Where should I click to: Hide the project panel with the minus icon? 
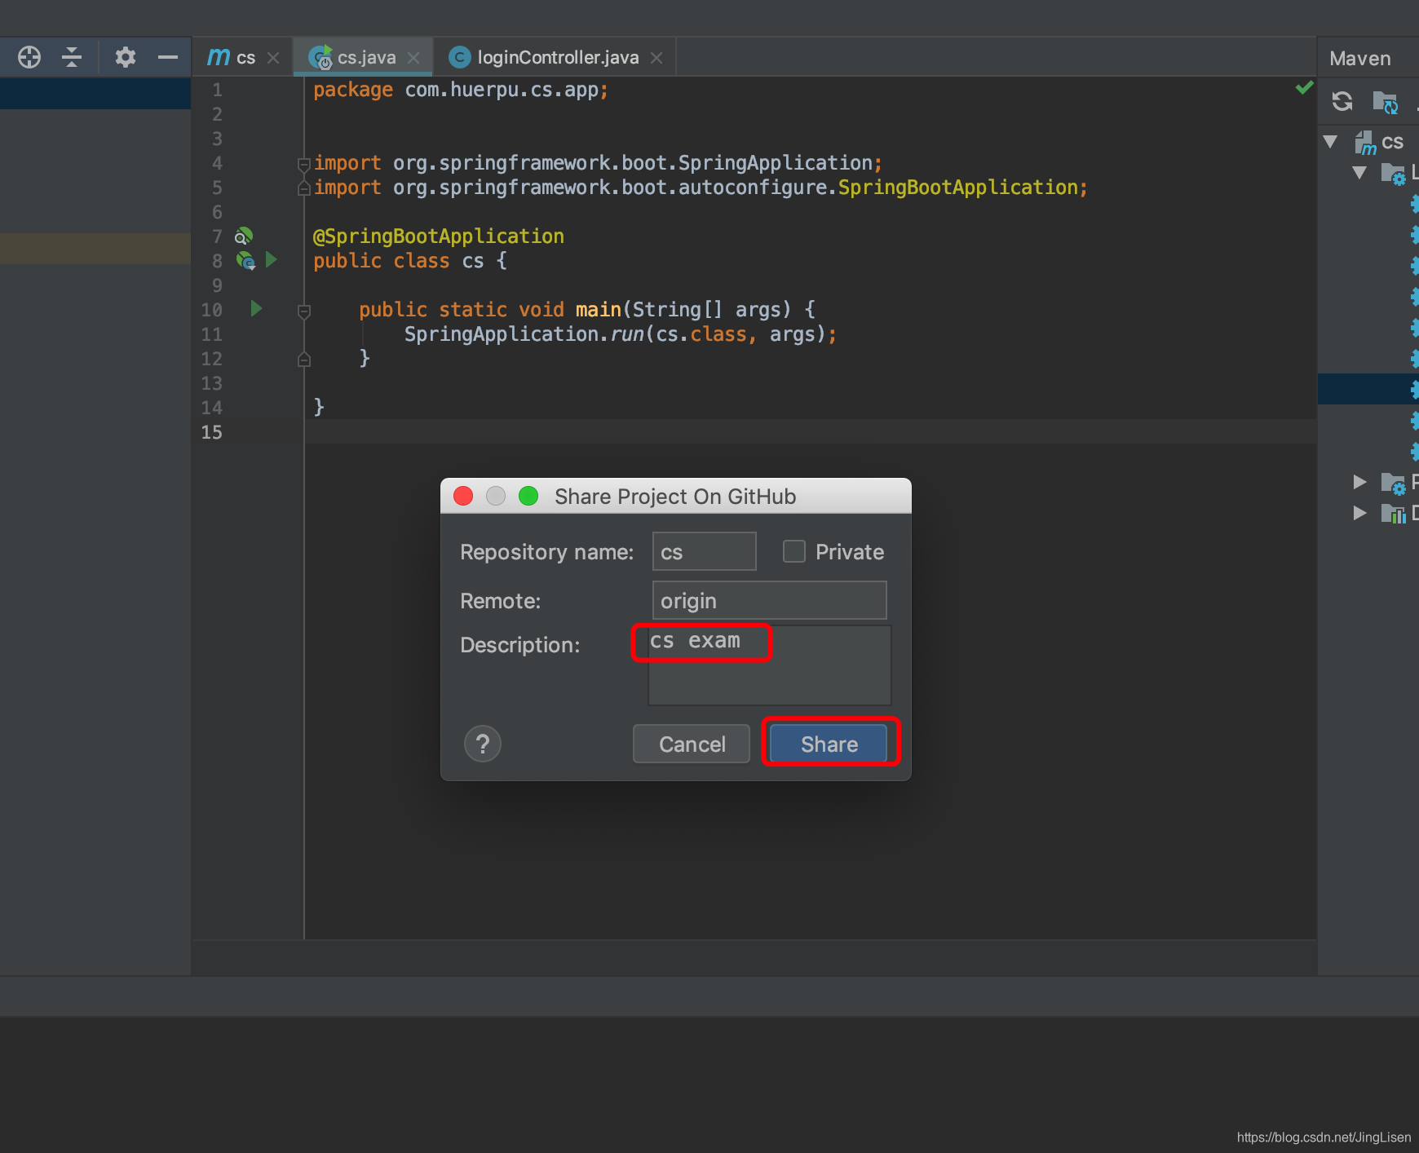click(168, 57)
